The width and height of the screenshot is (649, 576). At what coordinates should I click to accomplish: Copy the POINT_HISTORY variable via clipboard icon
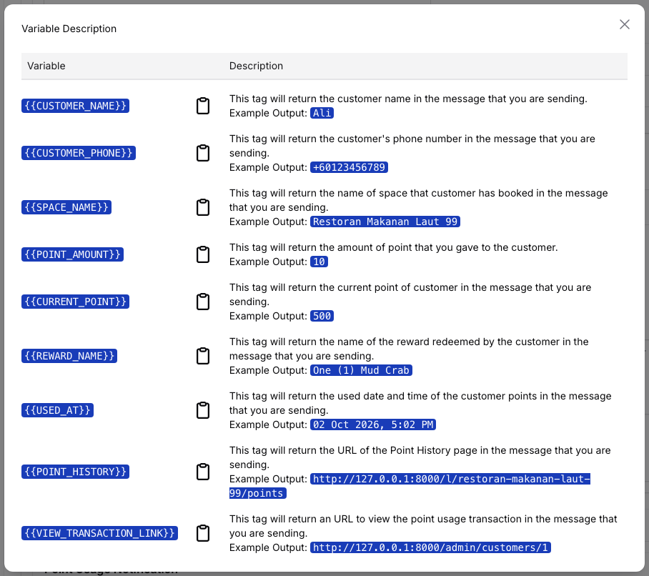[x=203, y=472]
